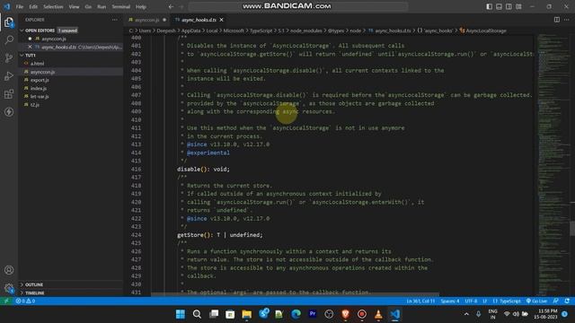The height and width of the screenshot is (323, 575).
Task: Open status bar feedback icon
Action: coord(556,301)
